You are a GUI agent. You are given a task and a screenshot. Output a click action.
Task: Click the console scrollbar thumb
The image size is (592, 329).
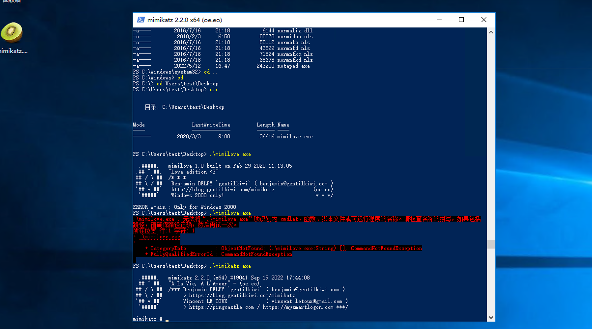click(x=491, y=244)
